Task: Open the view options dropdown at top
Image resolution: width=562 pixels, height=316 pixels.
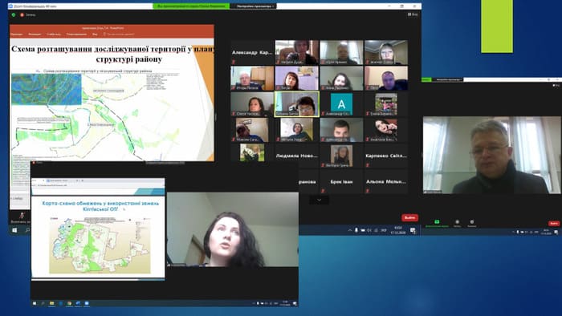Action: point(255,6)
